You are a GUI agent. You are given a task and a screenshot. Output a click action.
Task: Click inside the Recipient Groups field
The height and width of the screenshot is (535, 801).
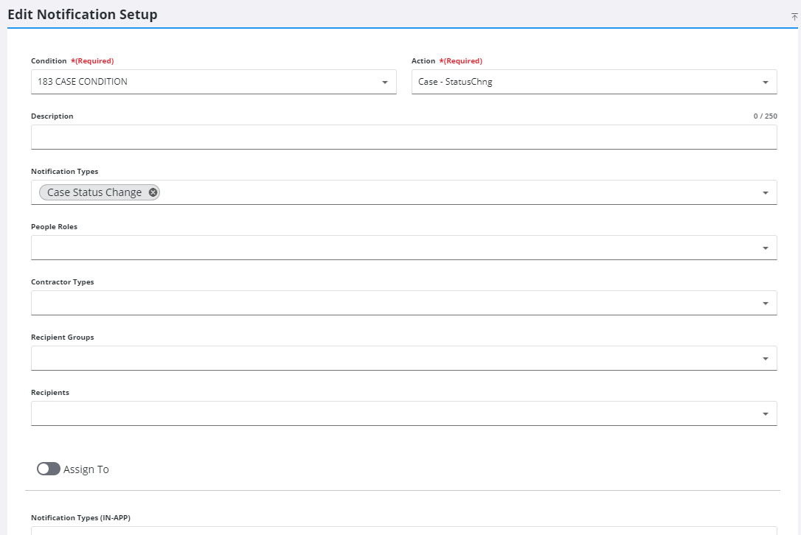point(369,357)
